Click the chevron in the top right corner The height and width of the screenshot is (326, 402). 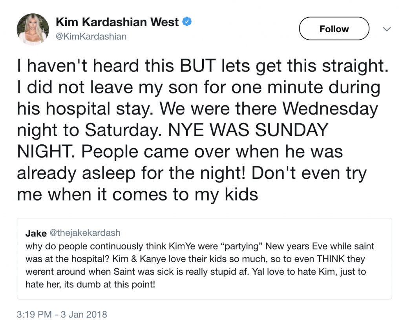[387, 29]
